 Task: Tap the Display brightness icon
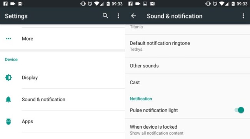[x=8, y=77]
